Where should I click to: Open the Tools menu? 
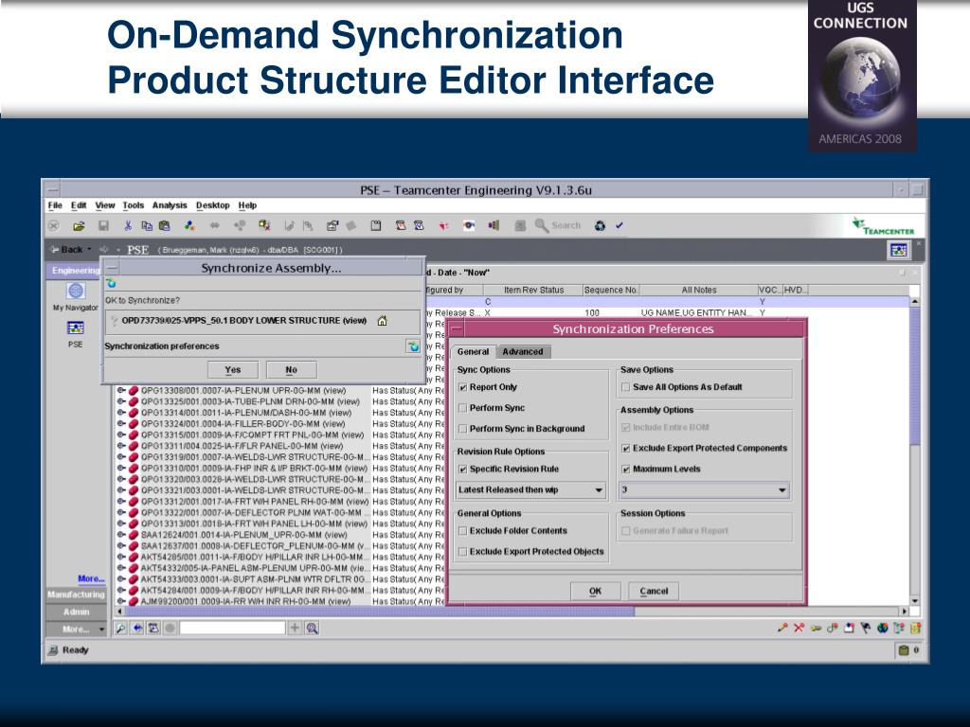pos(133,205)
